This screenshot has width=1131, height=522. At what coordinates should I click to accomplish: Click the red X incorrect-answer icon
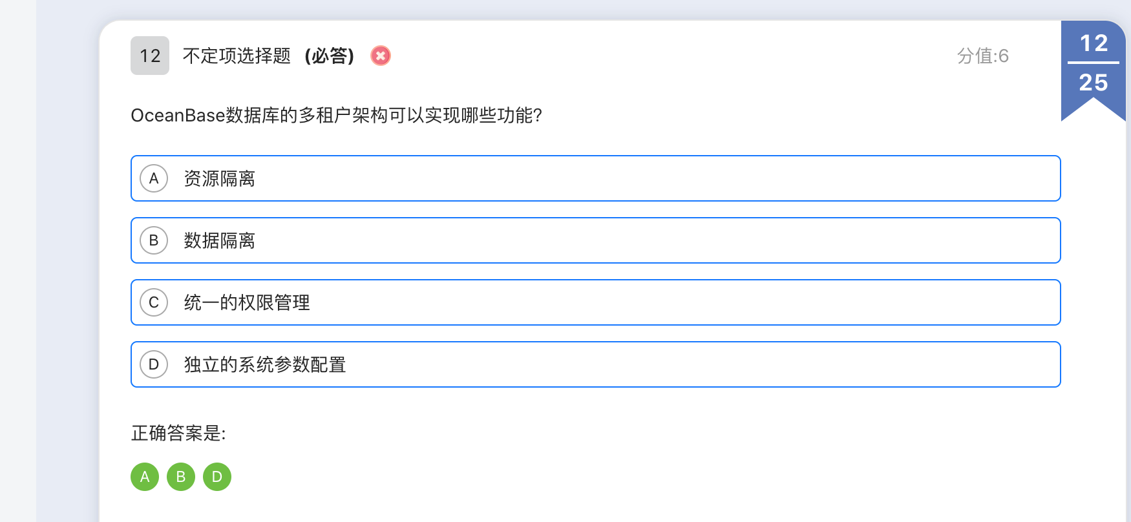[x=381, y=56]
